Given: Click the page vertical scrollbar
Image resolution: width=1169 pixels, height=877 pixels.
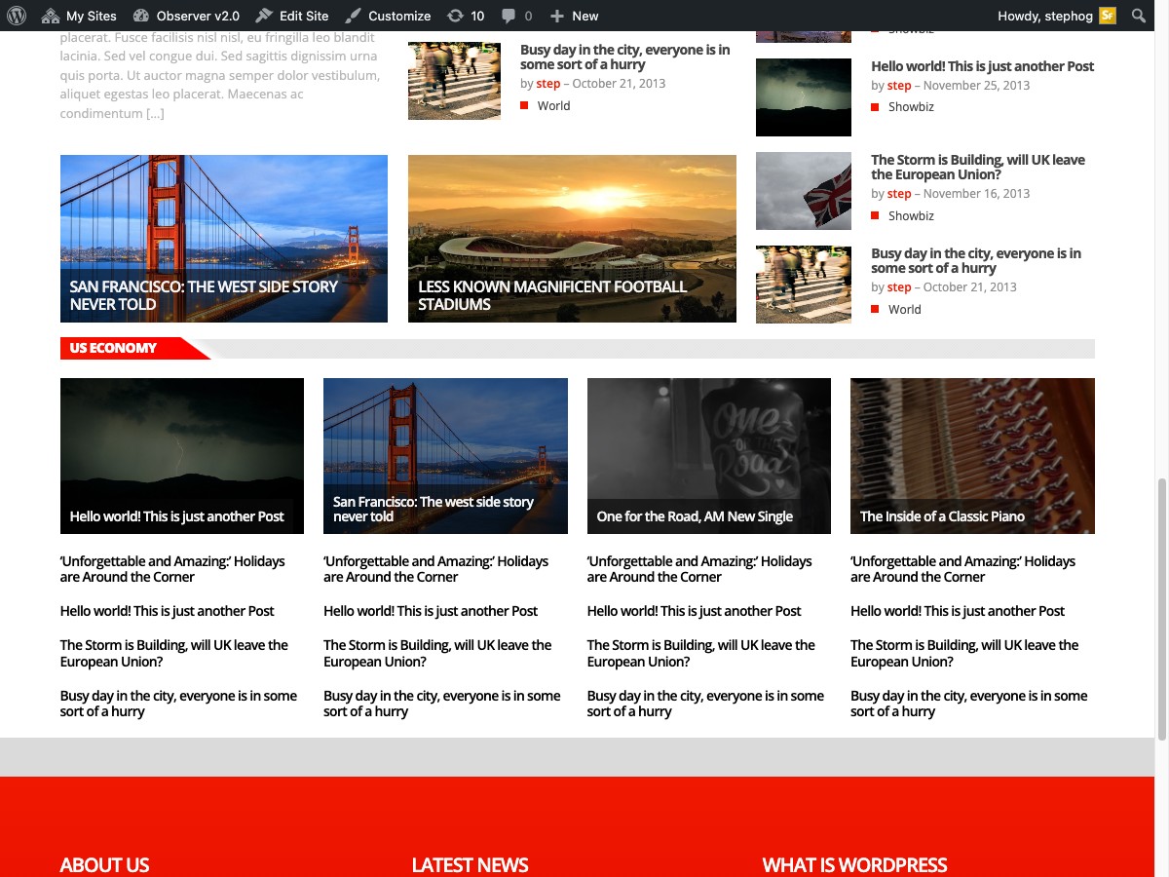Looking at the screenshot, I should pyautogui.click(x=1161, y=604).
